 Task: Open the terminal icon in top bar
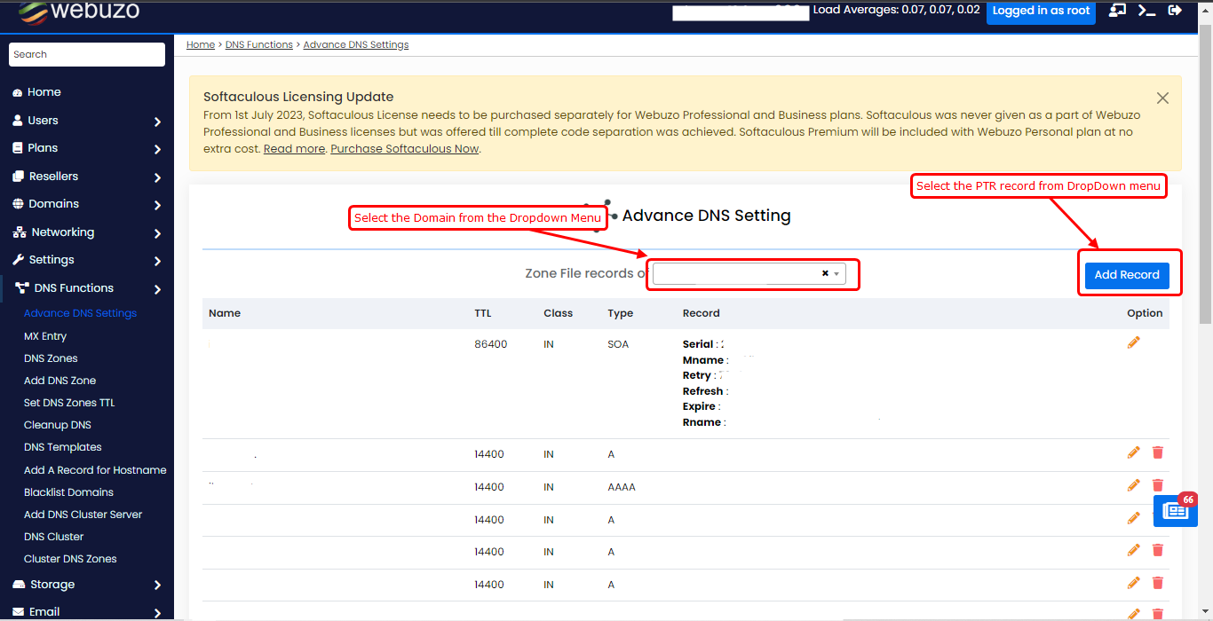(x=1146, y=11)
